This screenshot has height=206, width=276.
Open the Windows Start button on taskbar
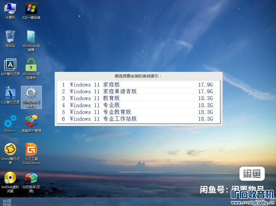[x=7, y=202]
